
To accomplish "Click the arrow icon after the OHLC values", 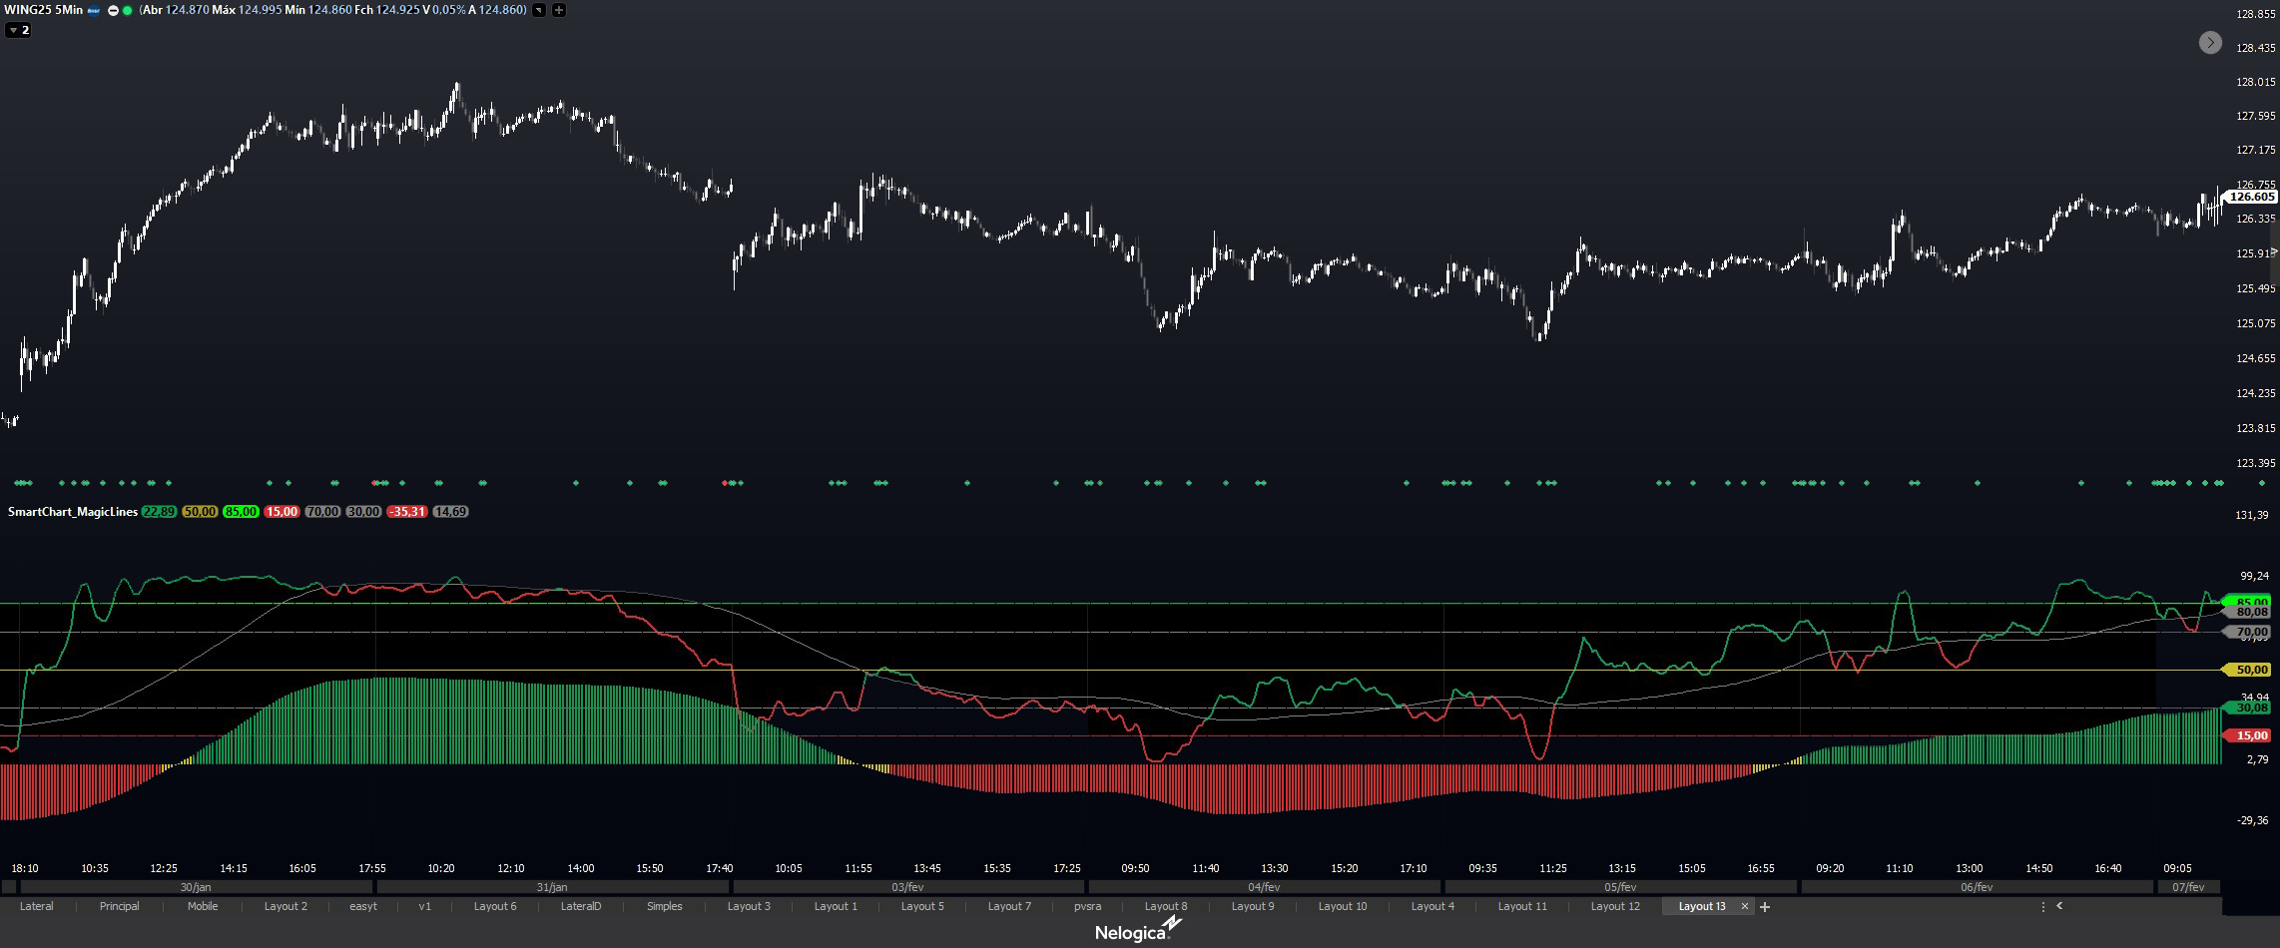I will [x=539, y=10].
